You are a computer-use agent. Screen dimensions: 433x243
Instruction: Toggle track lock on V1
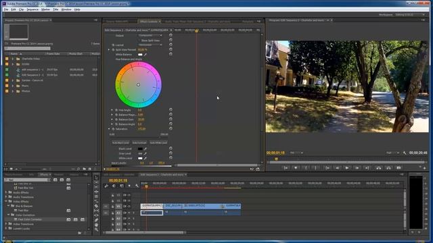click(x=113, y=207)
